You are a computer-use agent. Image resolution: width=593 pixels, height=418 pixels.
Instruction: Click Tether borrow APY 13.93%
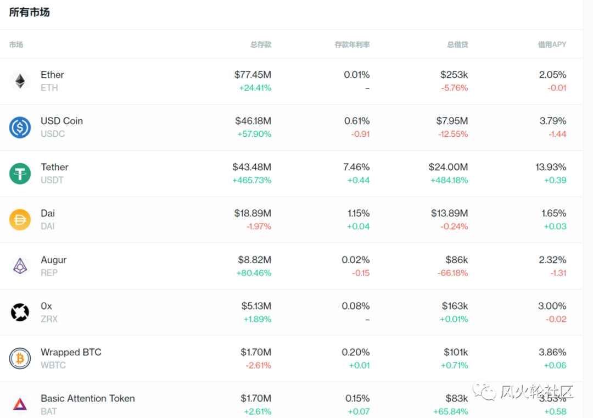(551, 167)
